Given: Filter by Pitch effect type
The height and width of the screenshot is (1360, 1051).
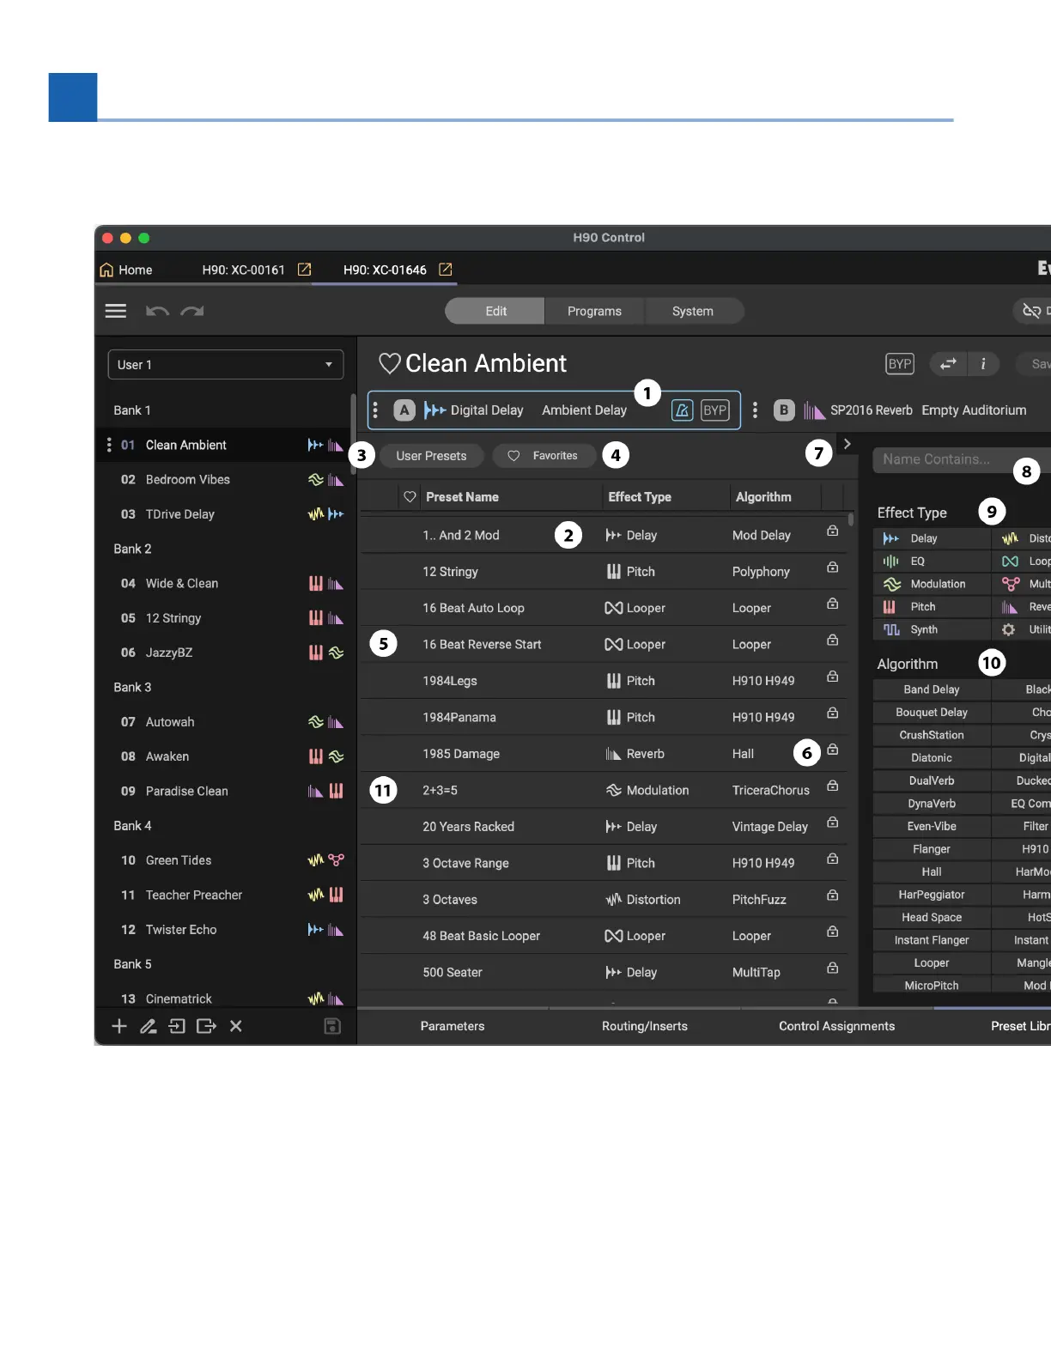Looking at the screenshot, I should pyautogui.click(x=933, y=607).
